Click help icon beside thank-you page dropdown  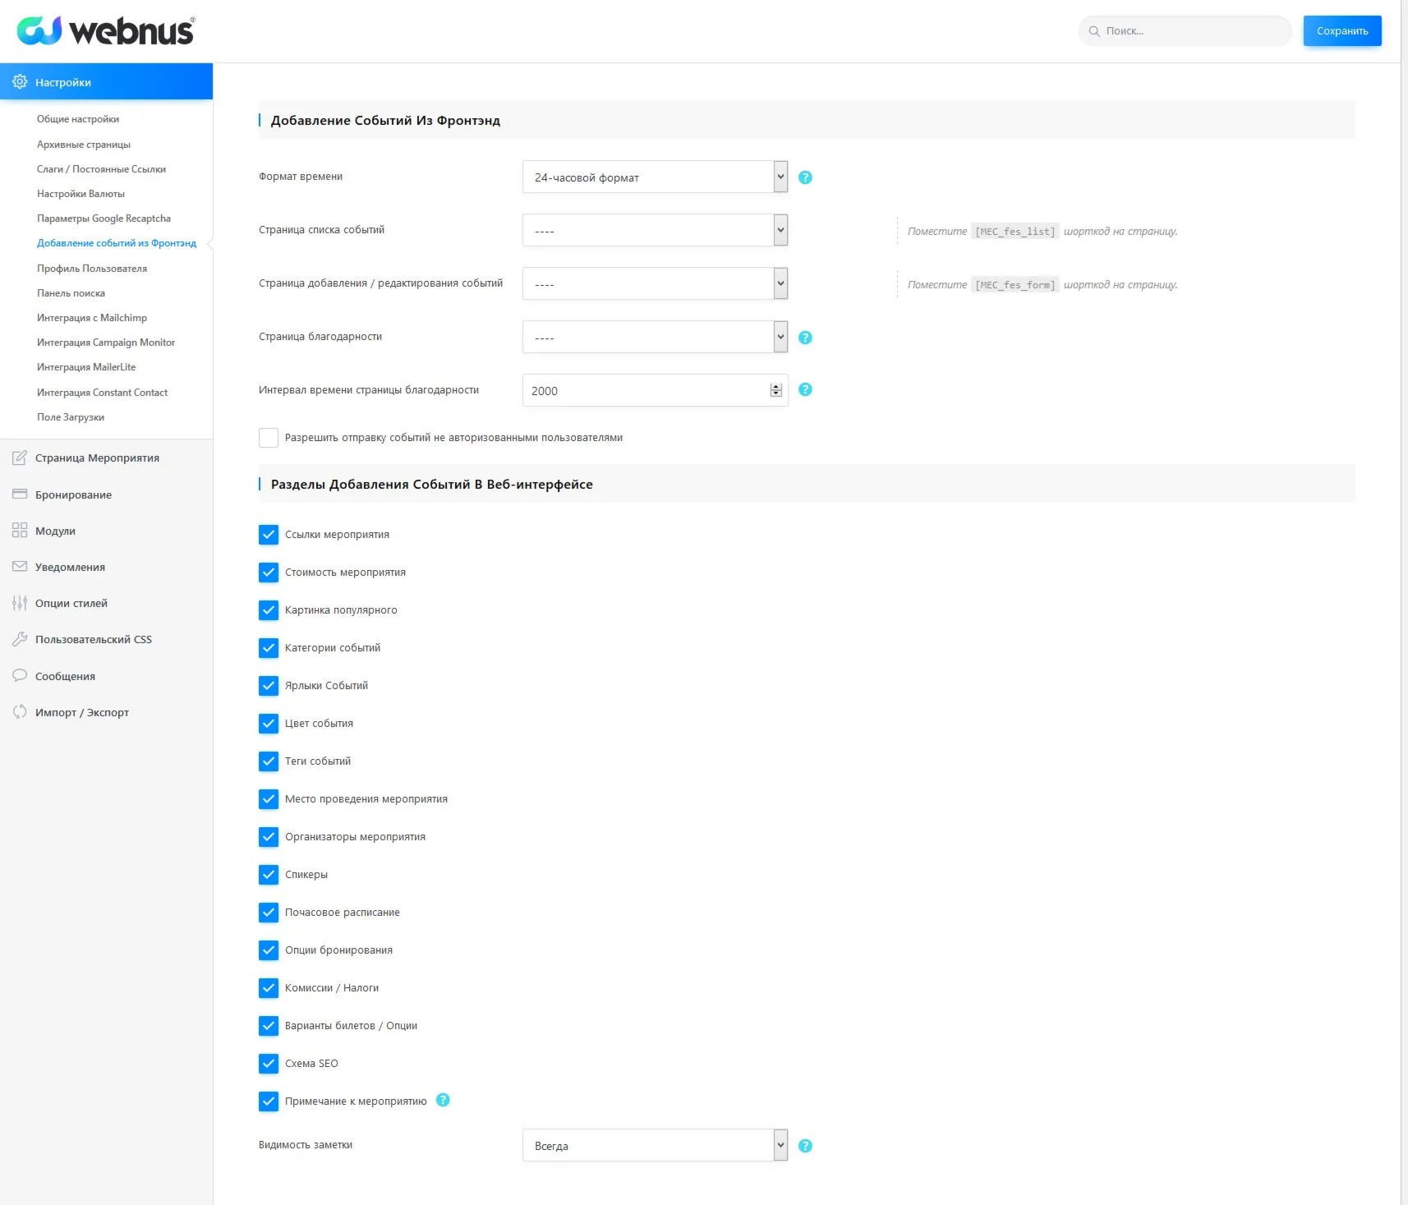pyautogui.click(x=805, y=338)
